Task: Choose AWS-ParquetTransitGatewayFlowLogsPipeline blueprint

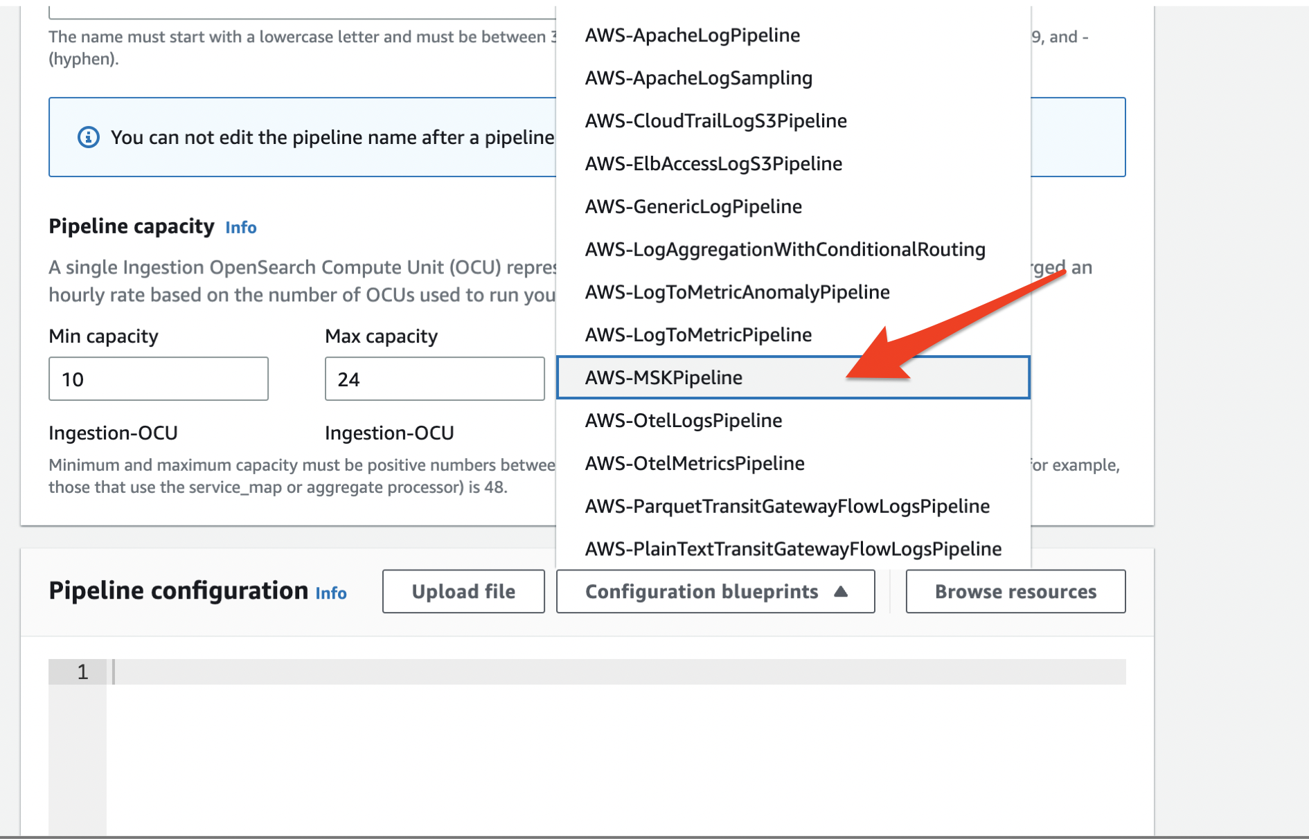Action: (793, 507)
